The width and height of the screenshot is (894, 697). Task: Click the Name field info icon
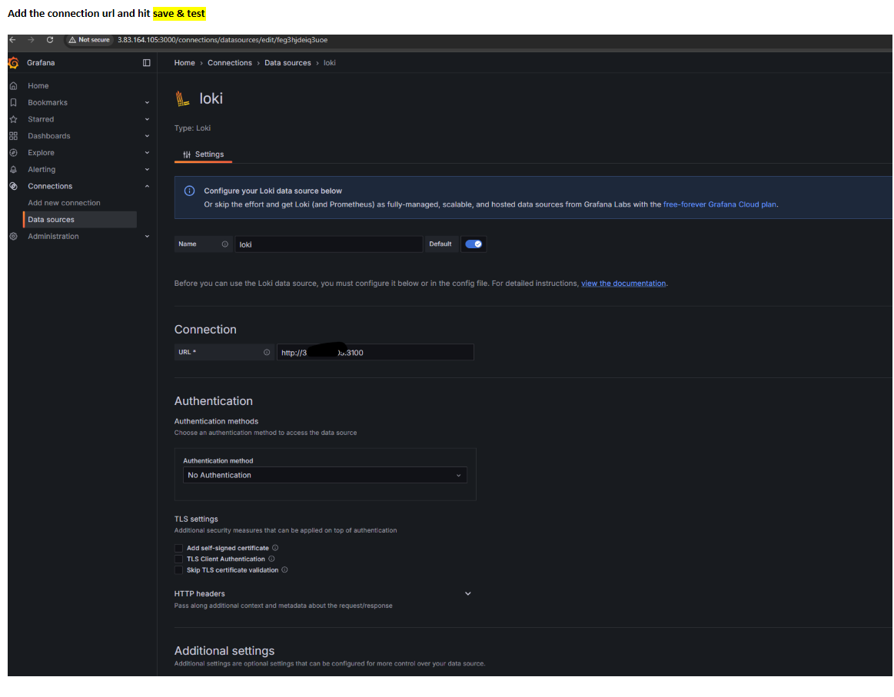[224, 244]
